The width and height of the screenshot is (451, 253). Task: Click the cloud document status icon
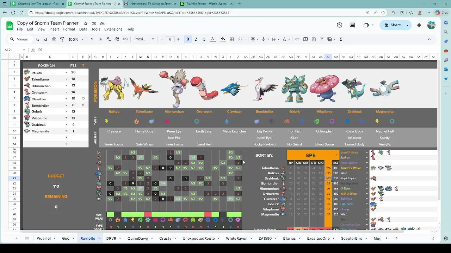point(102,23)
